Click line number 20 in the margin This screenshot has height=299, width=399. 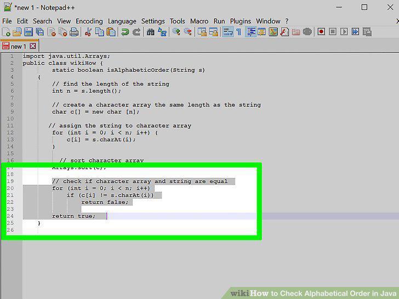(10, 188)
